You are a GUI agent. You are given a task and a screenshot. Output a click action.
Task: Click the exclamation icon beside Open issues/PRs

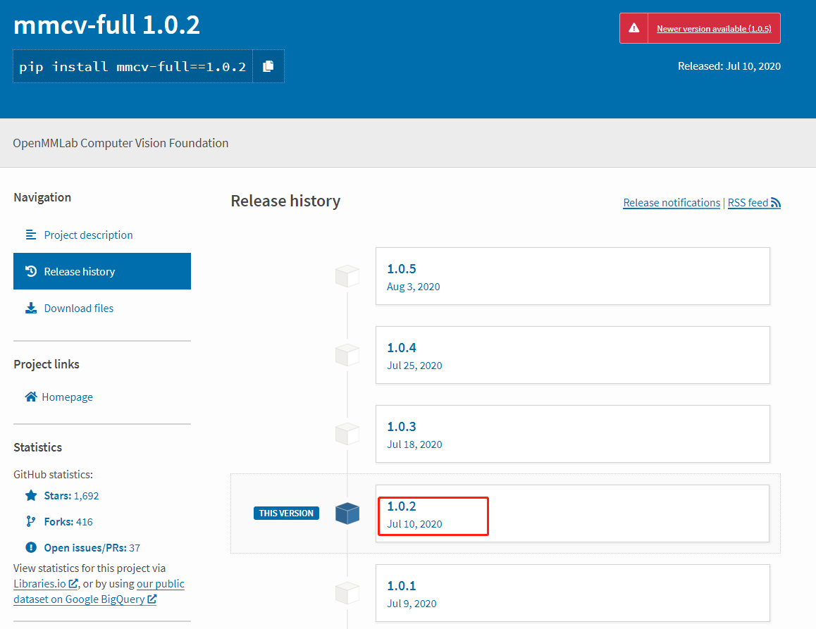point(31,547)
